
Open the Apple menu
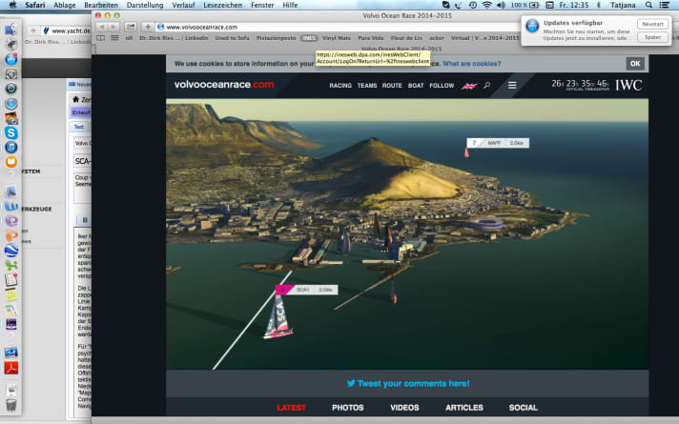tap(12, 5)
